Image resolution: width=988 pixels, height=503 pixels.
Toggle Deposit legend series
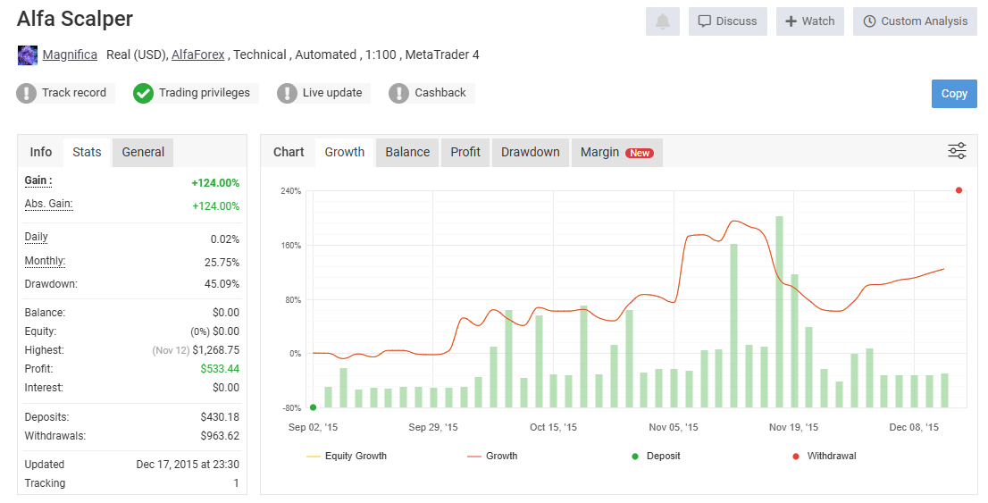[656, 456]
